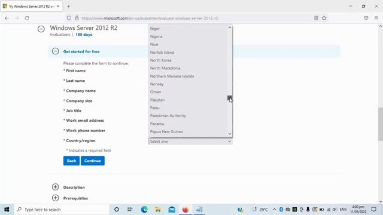
Task: Choose Norway in country dropdown
Action: click(157, 84)
